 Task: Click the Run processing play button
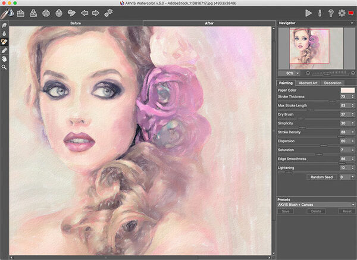pos(308,12)
